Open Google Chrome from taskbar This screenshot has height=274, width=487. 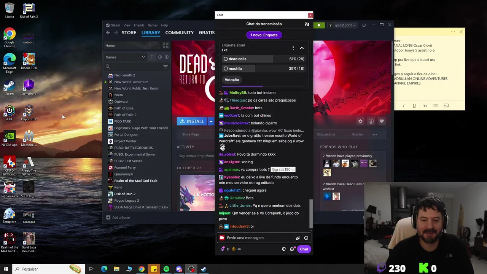141,269
